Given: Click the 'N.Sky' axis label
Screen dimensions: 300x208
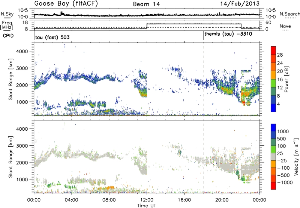Looking at the screenshot, I should (x=7, y=14).
